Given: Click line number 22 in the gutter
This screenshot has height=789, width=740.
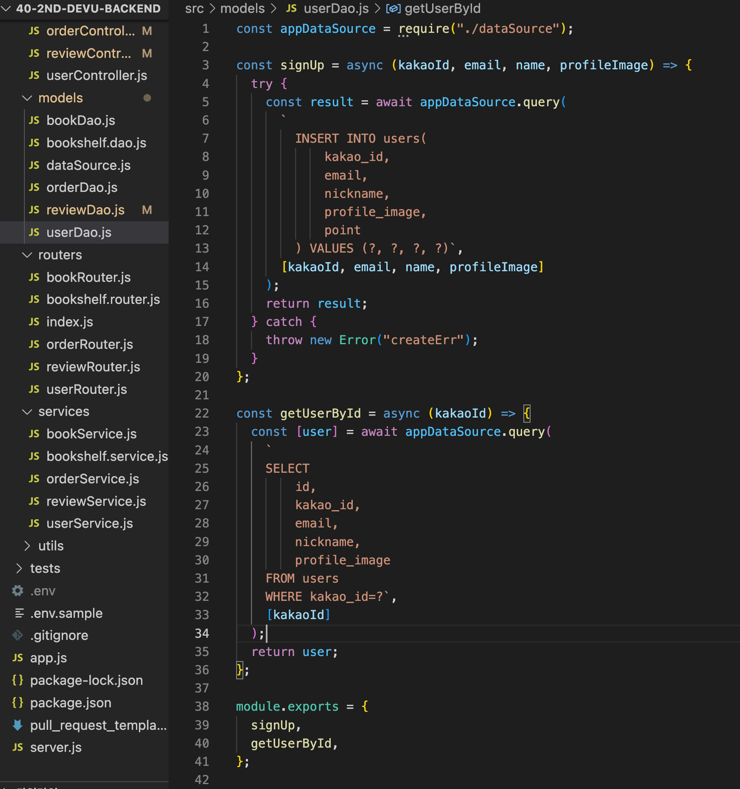Looking at the screenshot, I should (x=202, y=413).
